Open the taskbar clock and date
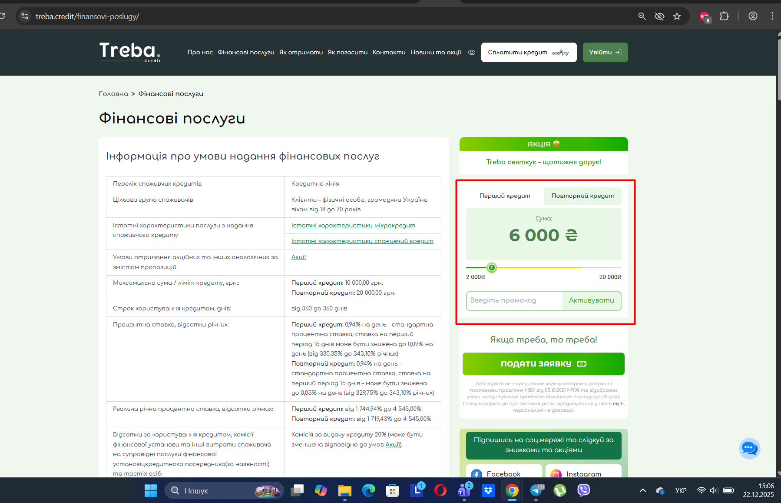781x503 pixels. coord(758,490)
